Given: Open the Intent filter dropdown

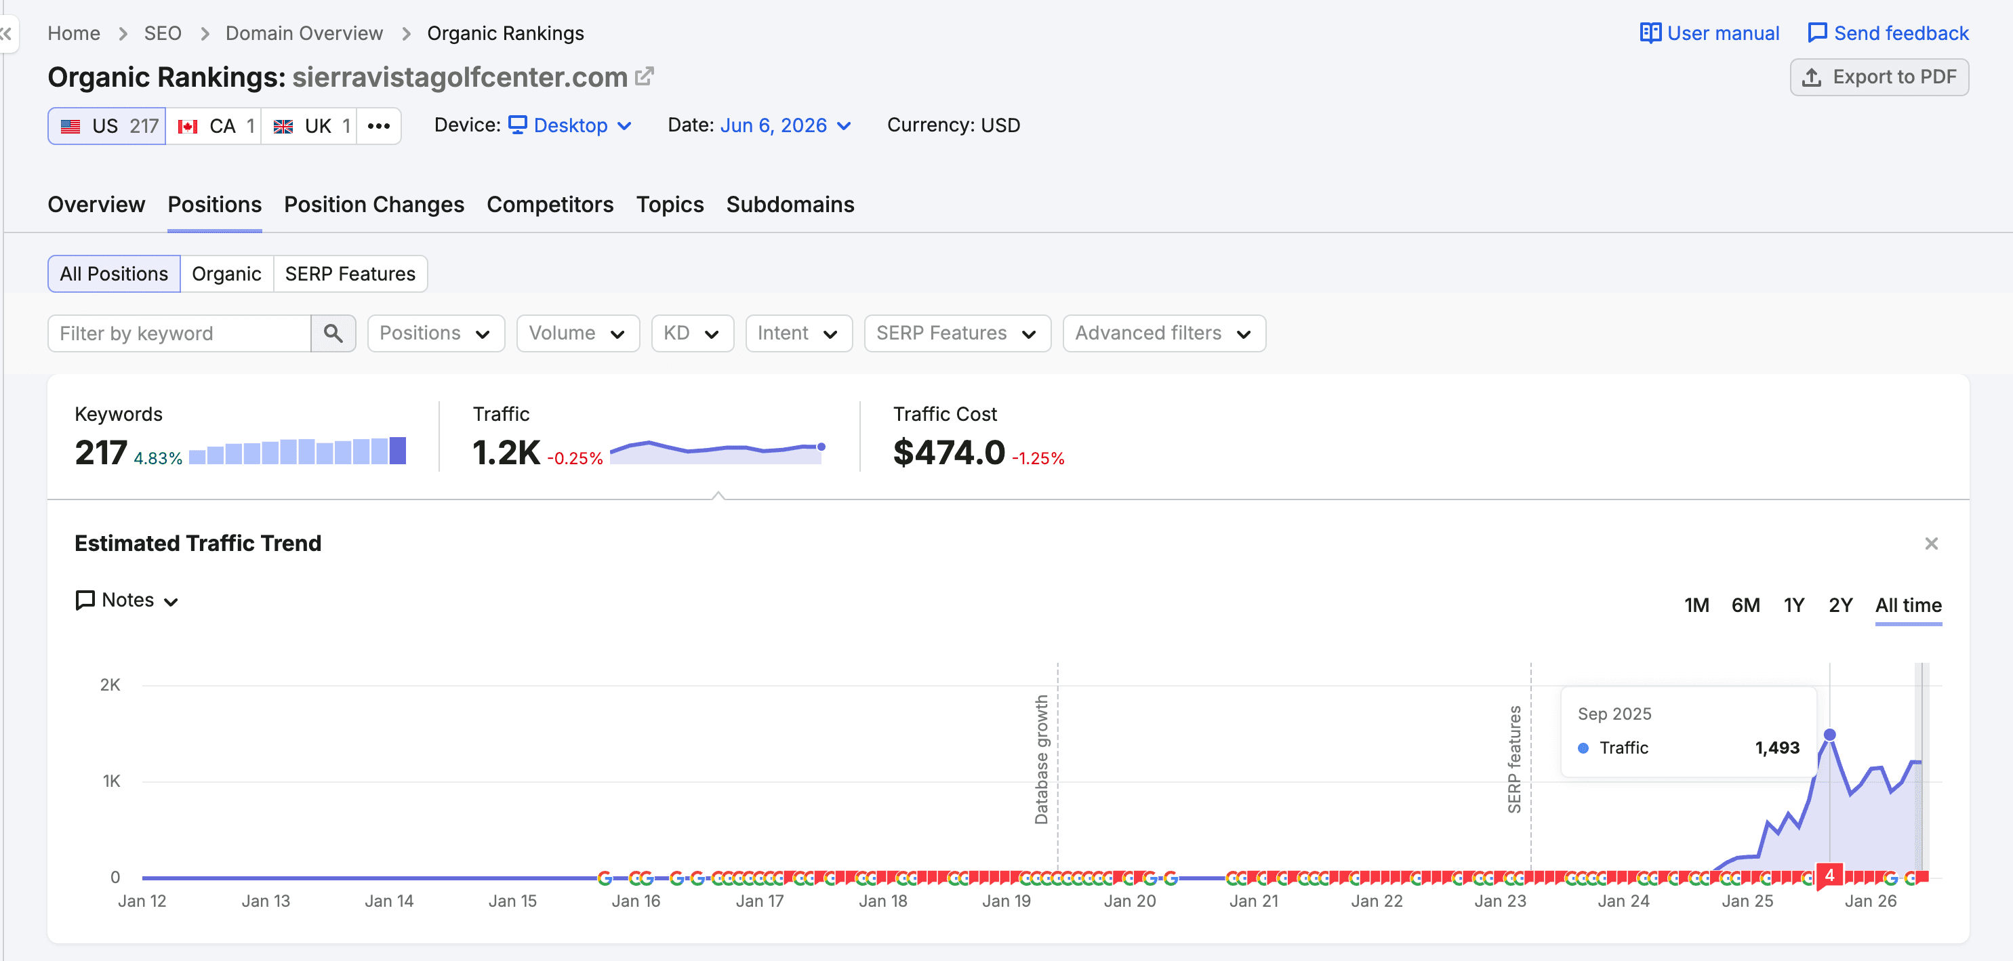Looking at the screenshot, I should pos(798,333).
